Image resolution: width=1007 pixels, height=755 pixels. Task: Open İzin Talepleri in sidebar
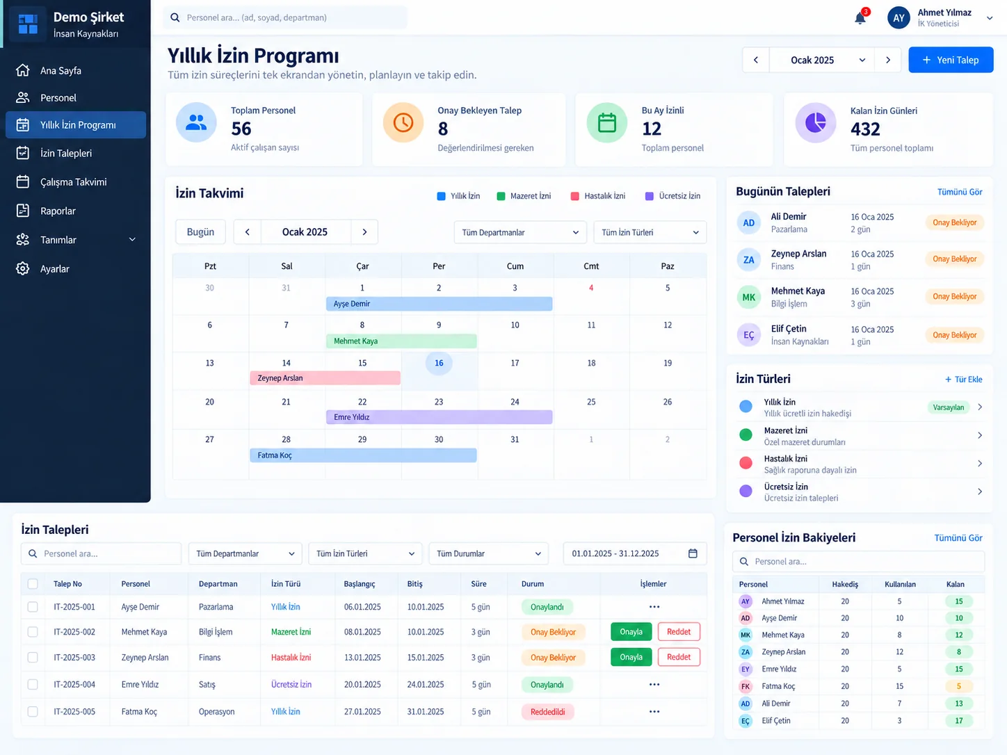pyautogui.click(x=76, y=153)
